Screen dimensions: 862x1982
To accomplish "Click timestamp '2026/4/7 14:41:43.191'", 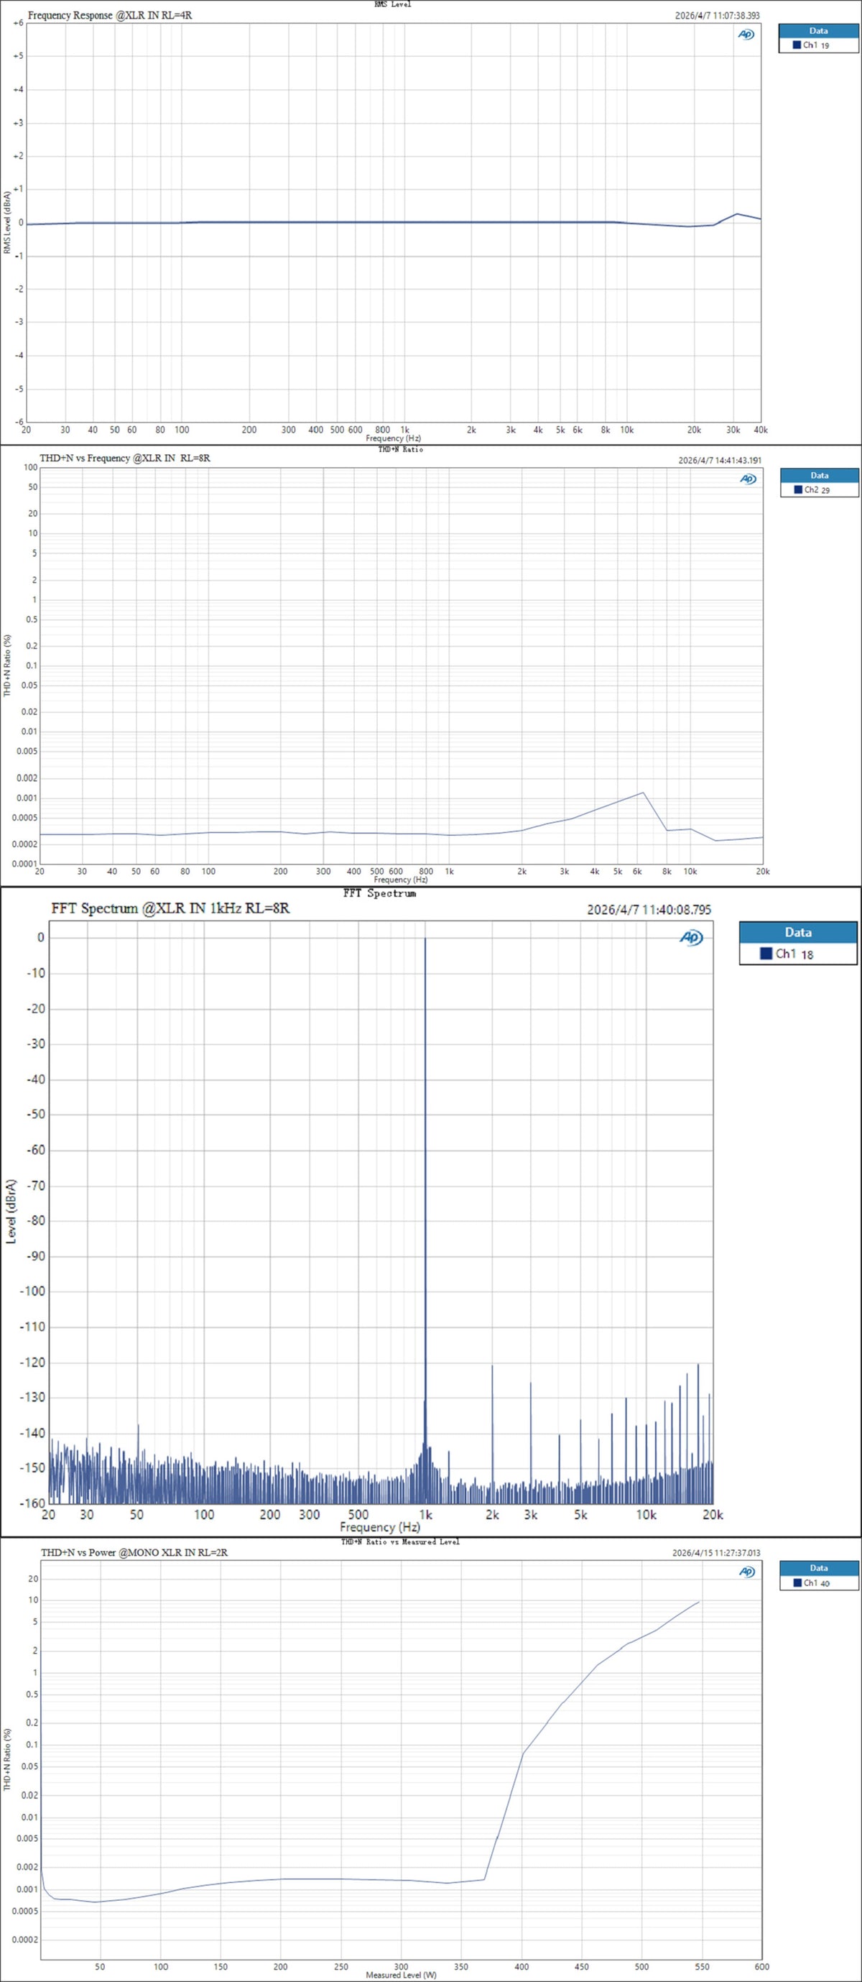I will point(720,460).
